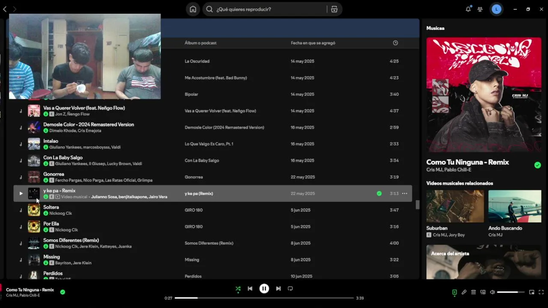
Task: Select the 'Por Ella' track title
Action: coord(51,224)
